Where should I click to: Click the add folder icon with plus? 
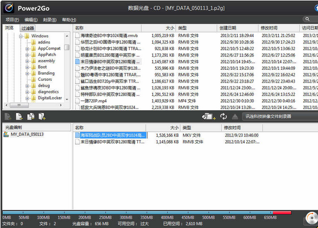tap(42, 117)
